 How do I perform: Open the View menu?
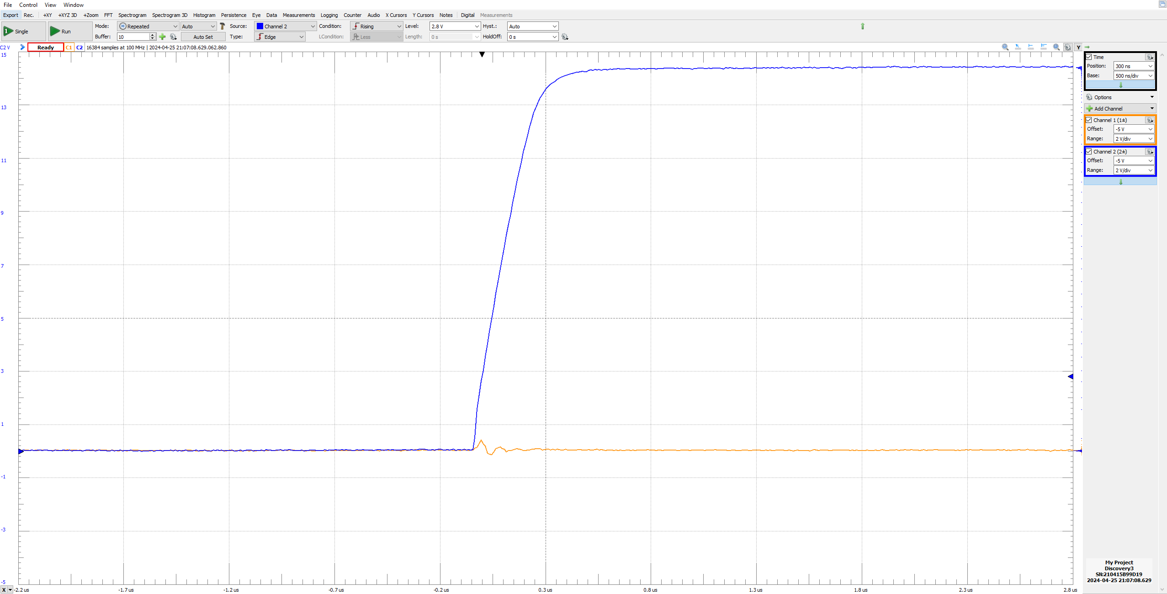[50, 5]
